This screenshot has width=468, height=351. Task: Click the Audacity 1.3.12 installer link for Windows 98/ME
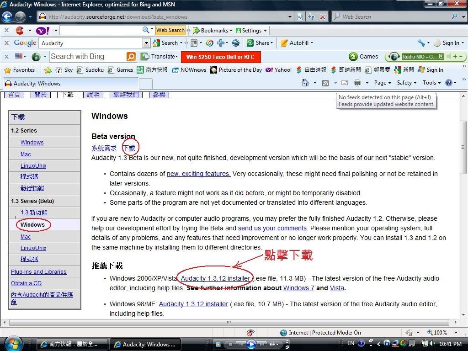pos(193,304)
